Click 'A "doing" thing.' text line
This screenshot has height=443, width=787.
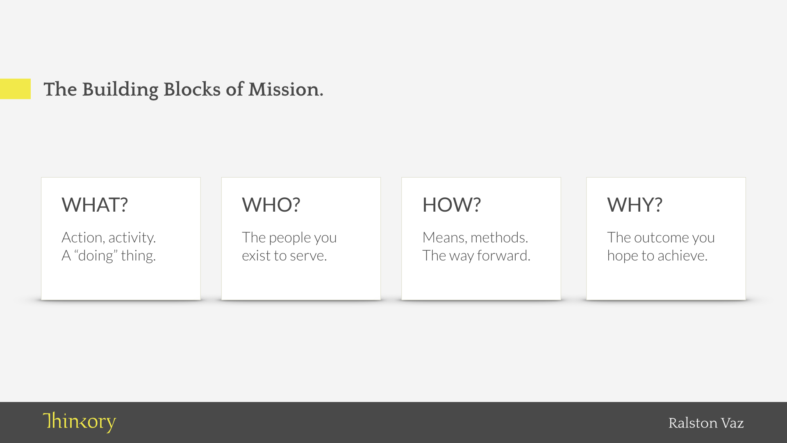pos(109,256)
